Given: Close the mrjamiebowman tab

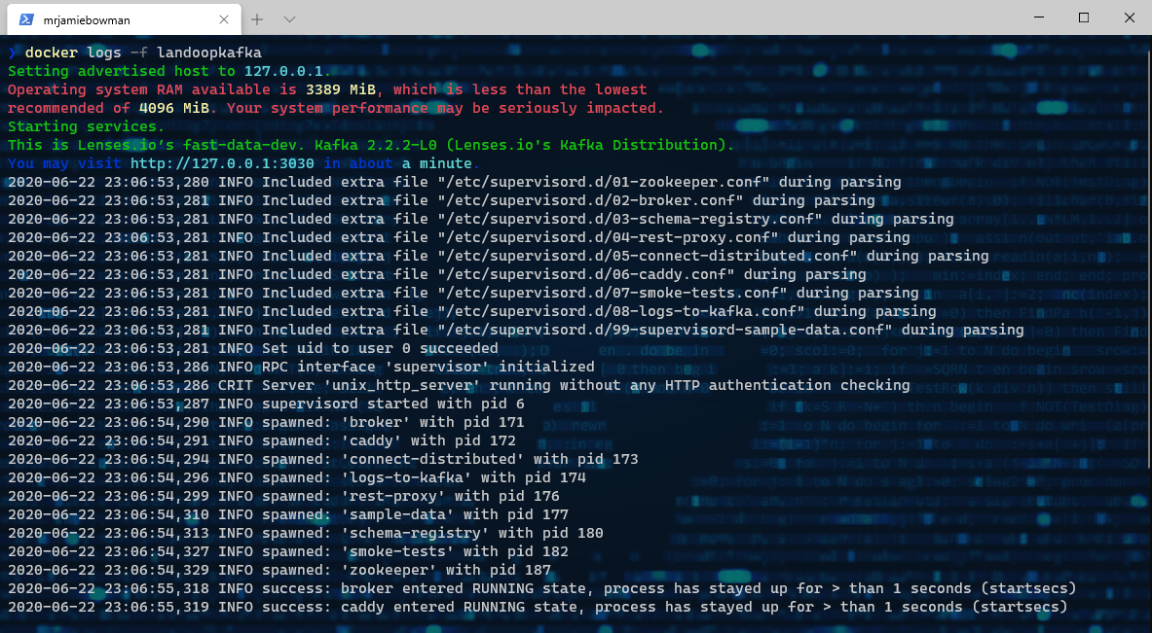Looking at the screenshot, I should tap(224, 19).
